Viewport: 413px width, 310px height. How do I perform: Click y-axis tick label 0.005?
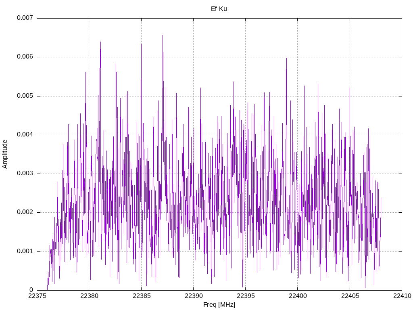click(x=25, y=96)
